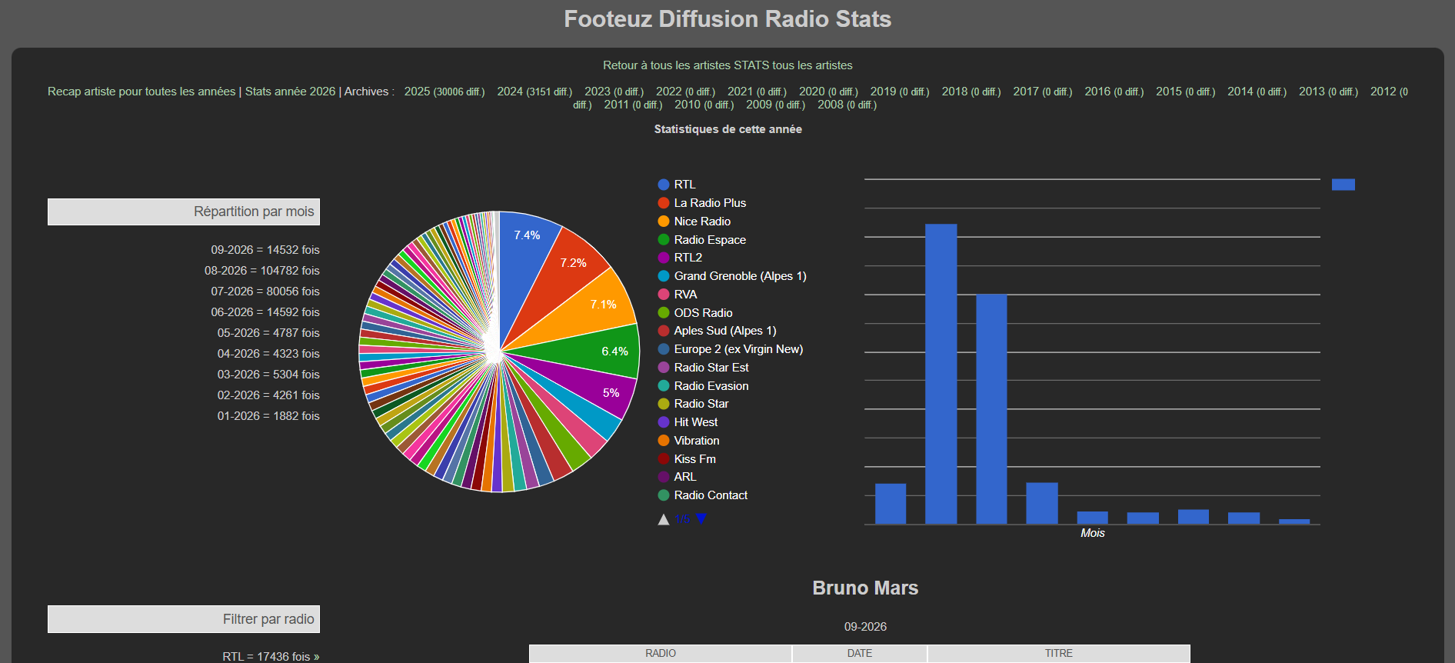
Task: Click Retour à tous les artistes link
Action: 667,65
